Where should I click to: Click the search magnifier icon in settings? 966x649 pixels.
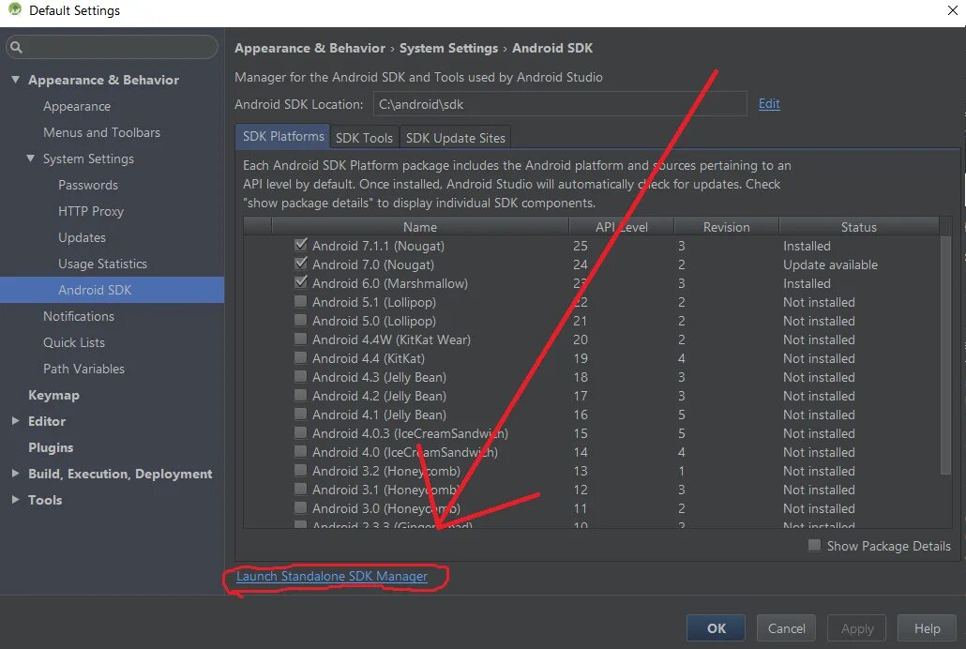[16, 48]
